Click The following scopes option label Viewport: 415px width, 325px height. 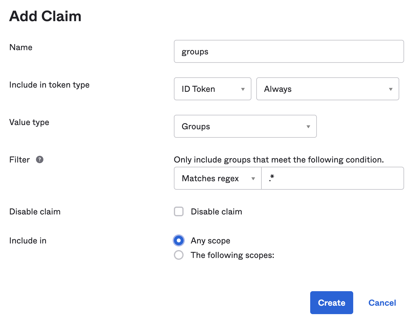tap(232, 255)
